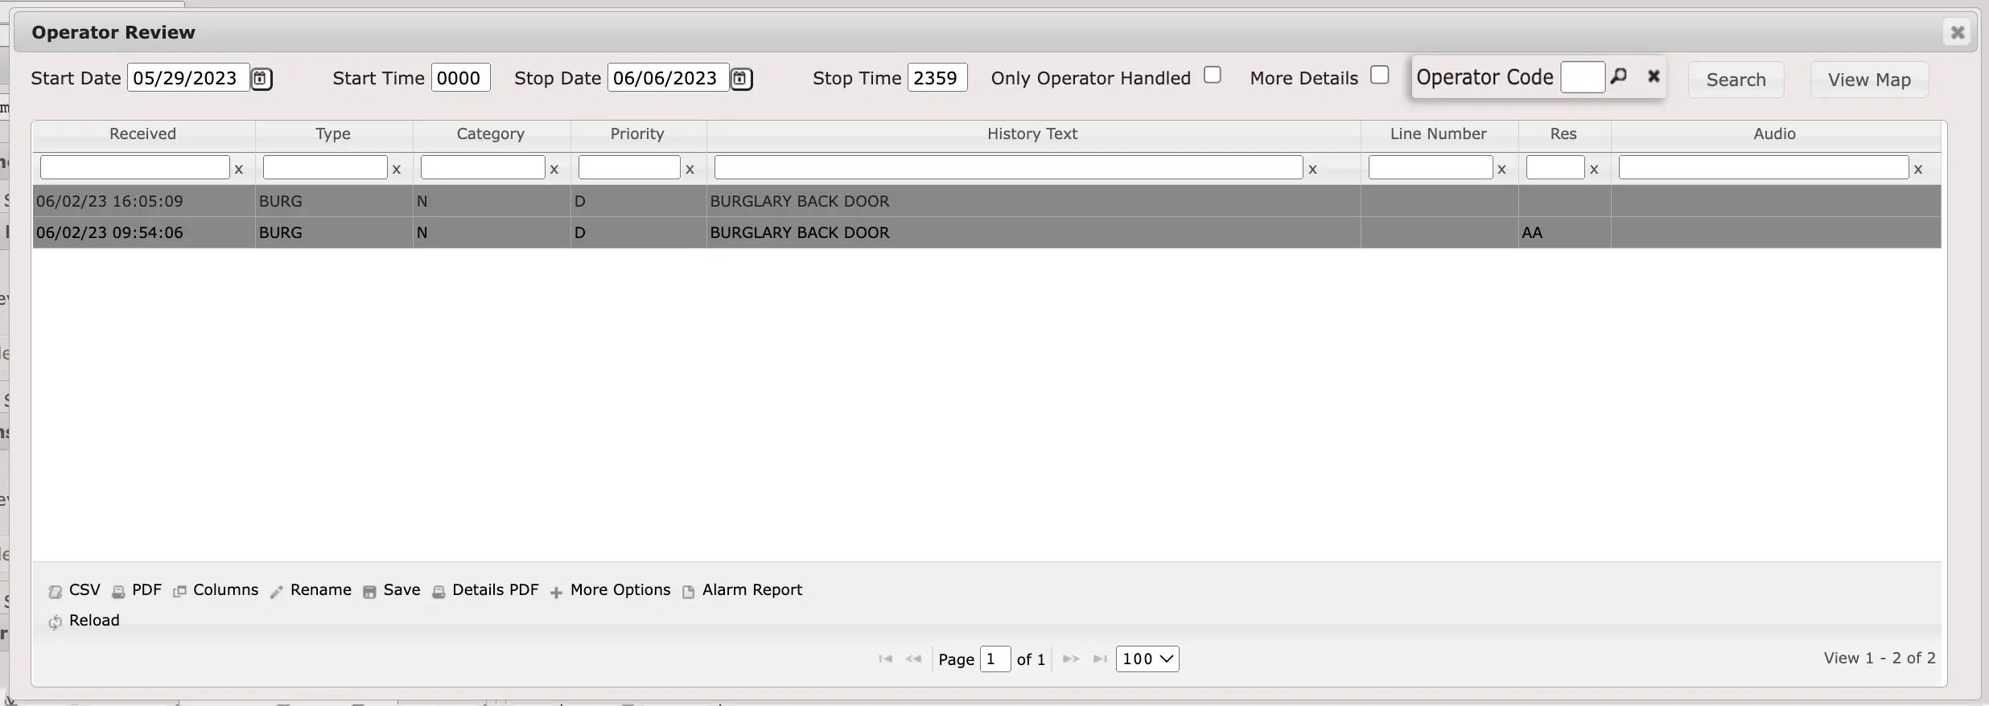Export the grid to PDF
Image resolution: width=1989 pixels, height=706 pixels.
coord(137,590)
